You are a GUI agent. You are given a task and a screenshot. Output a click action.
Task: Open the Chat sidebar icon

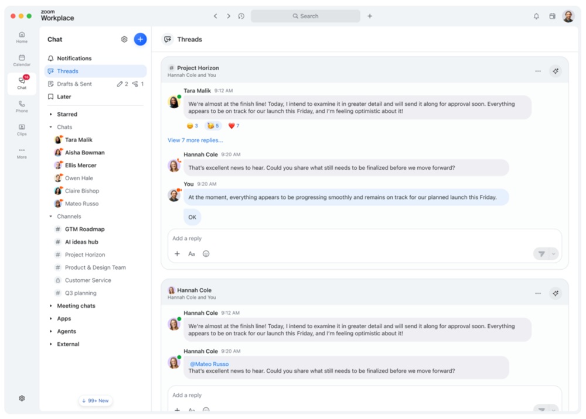[x=22, y=83]
